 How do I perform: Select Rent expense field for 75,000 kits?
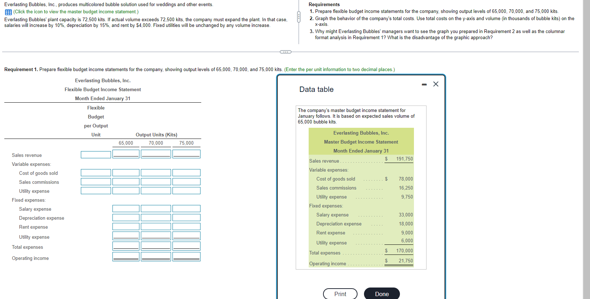[x=186, y=226]
